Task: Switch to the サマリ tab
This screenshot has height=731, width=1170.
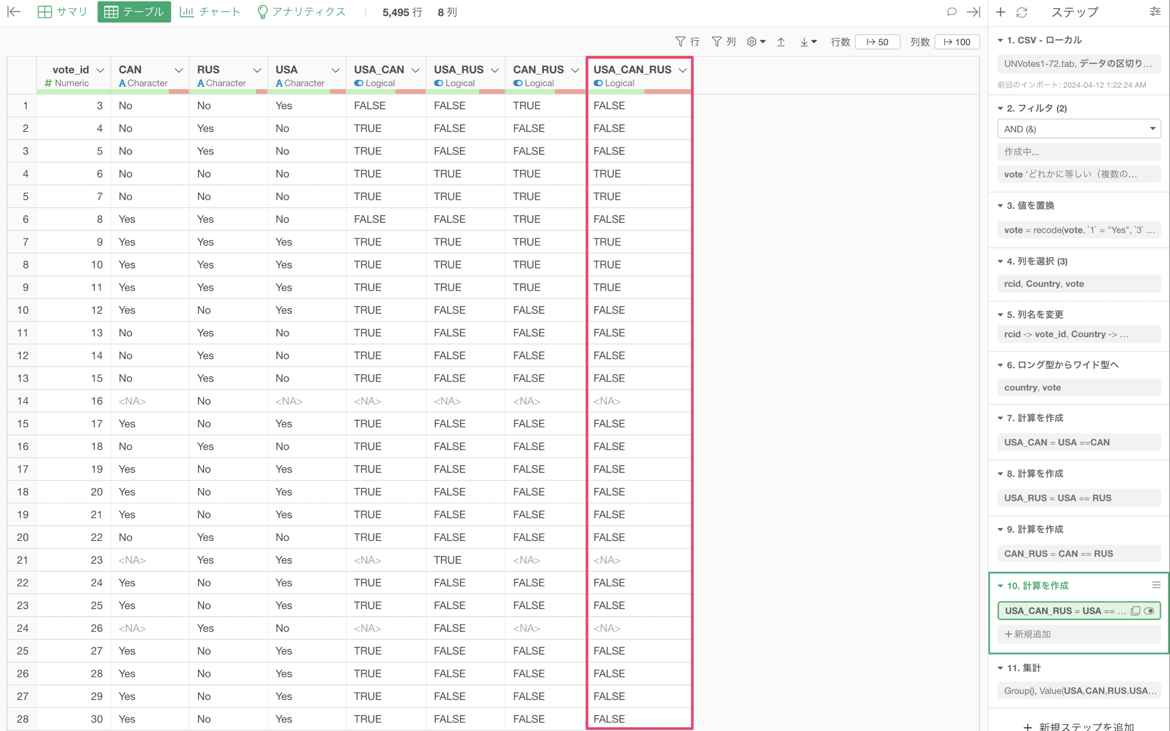Action: 62,12
